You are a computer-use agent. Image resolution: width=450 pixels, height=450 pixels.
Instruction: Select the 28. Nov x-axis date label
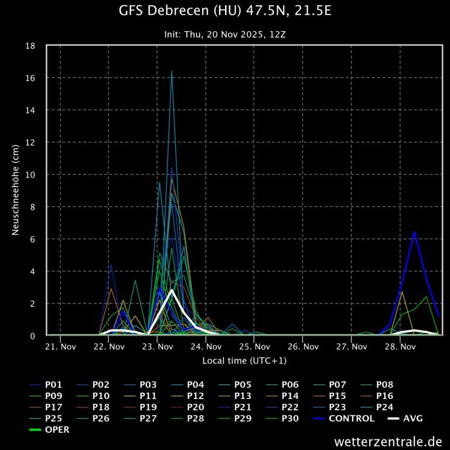(400, 347)
